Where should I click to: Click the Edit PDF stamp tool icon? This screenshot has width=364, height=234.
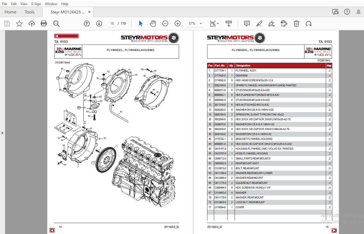pyautogui.click(x=284, y=24)
